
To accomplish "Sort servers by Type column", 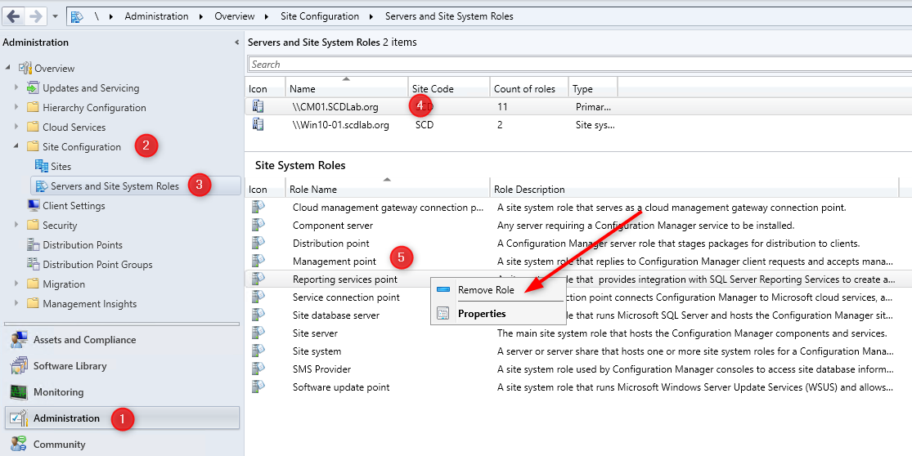I will pos(593,88).
